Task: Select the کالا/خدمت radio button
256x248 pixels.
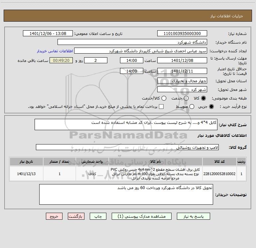Action: 164,98
